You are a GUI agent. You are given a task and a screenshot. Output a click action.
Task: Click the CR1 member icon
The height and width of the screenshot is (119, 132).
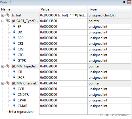click(14, 43)
